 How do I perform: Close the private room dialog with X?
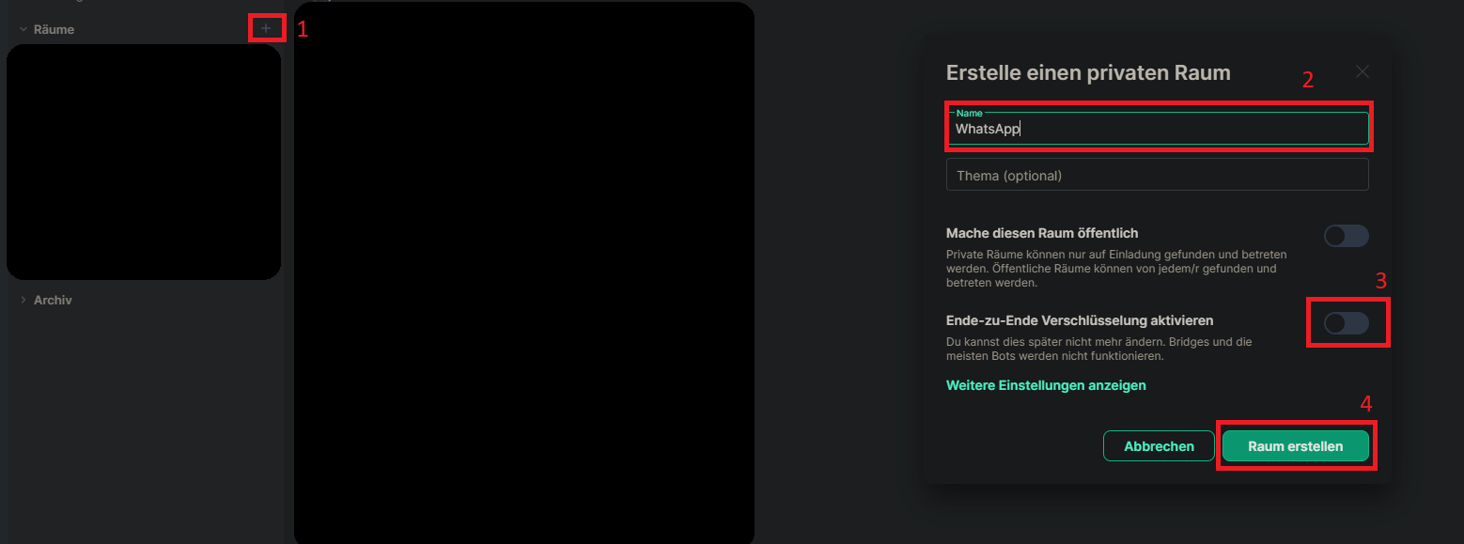[1362, 71]
